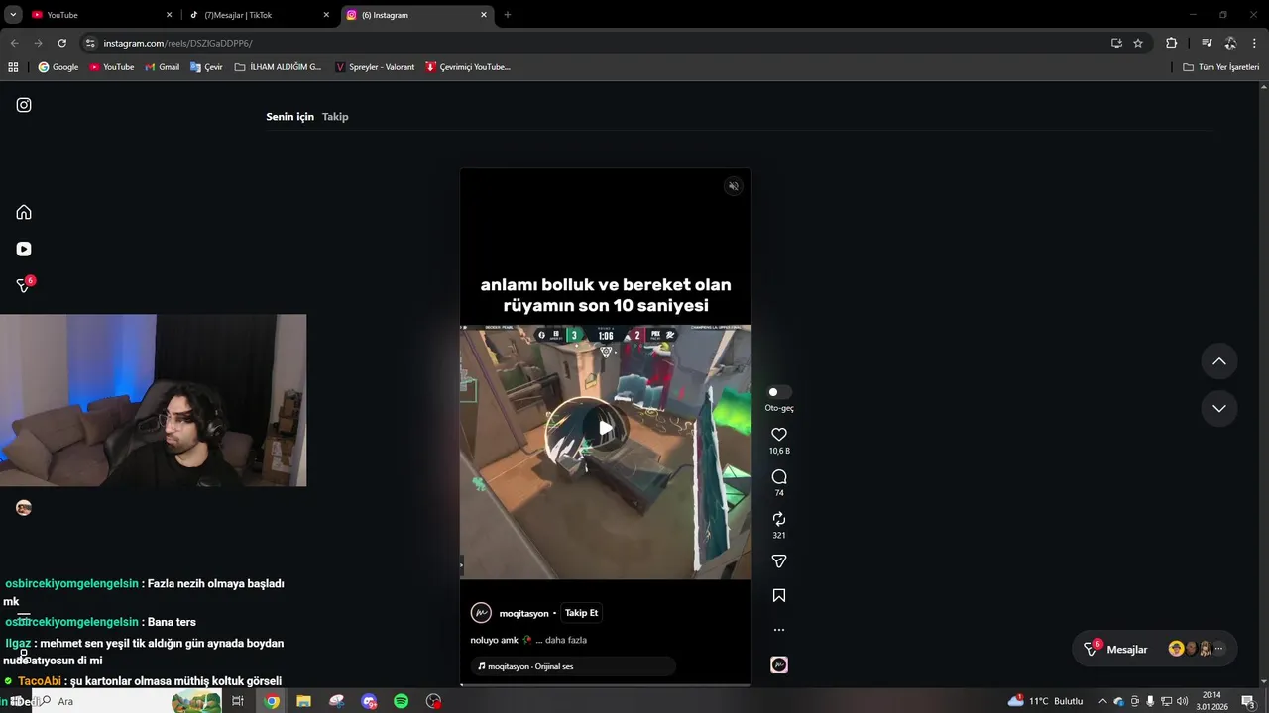
Task: Open the taskbar clock and date
Action: click(1211, 701)
